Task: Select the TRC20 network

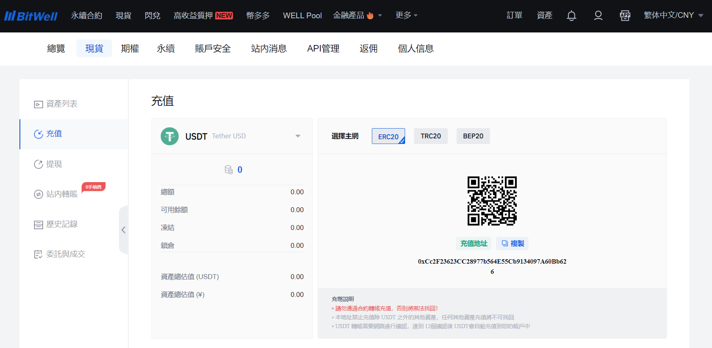Action: click(431, 136)
